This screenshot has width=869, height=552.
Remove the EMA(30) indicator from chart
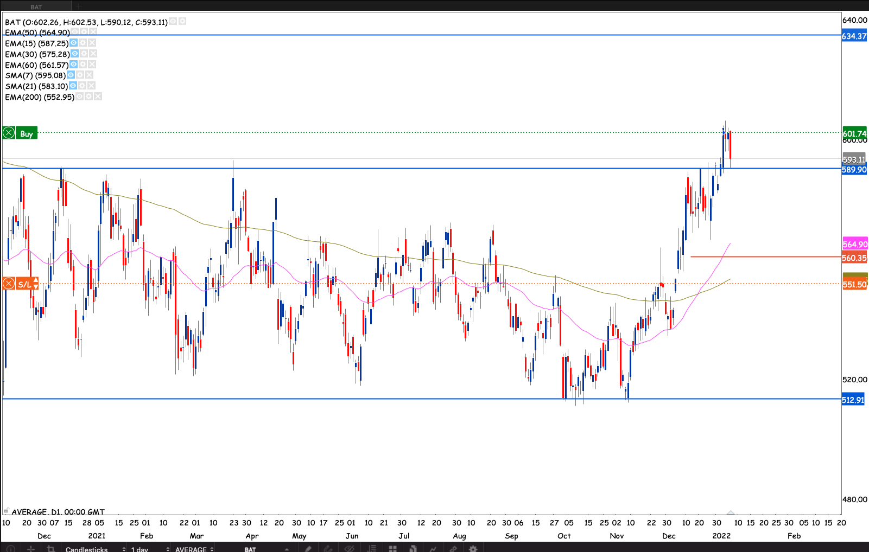tap(93, 54)
